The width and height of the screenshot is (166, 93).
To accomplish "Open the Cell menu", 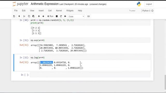I will pyautogui.click(x=50, y=11).
